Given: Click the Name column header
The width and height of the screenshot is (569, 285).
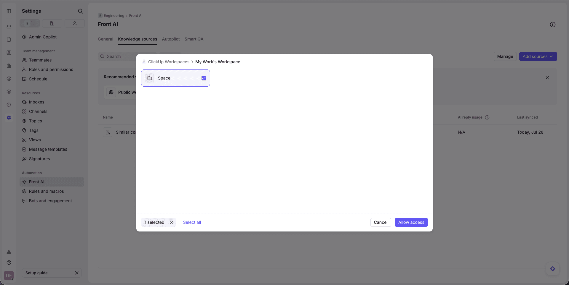Looking at the screenshot, I should (108, 117).
